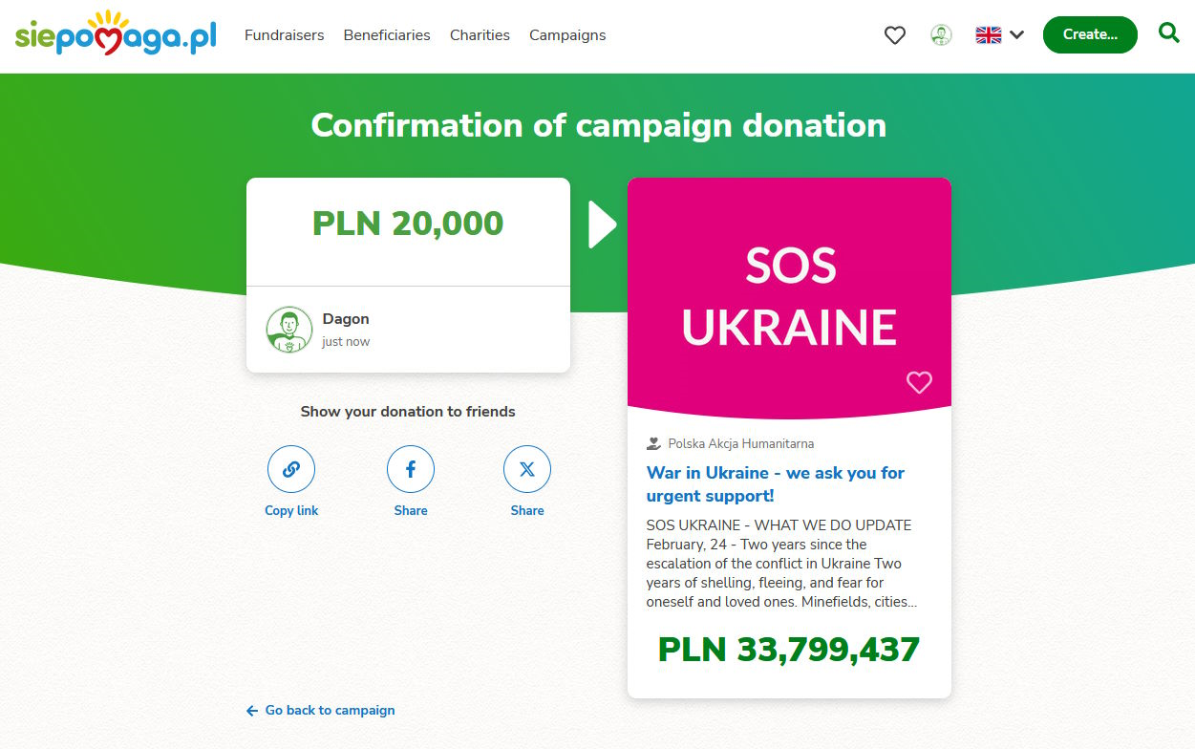
Task: Open the Fundraisers menu item
Action: (x=284, y=35)
